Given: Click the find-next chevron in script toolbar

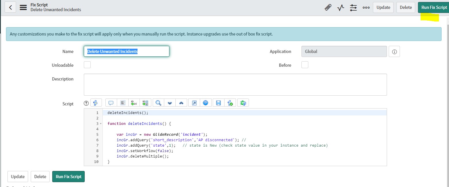Looking at the screenshot, I should tap(170, 103).
